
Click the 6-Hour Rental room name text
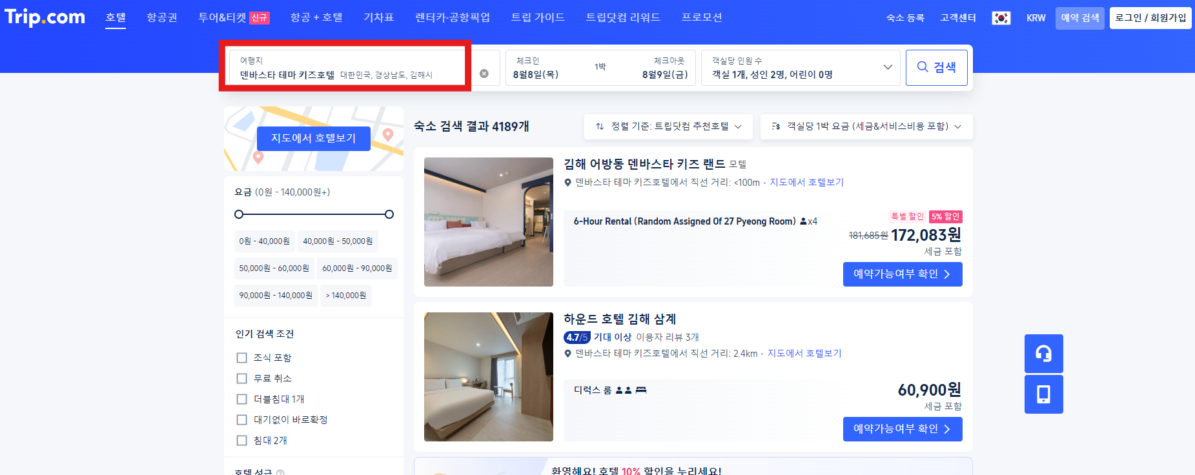[684, 221]
